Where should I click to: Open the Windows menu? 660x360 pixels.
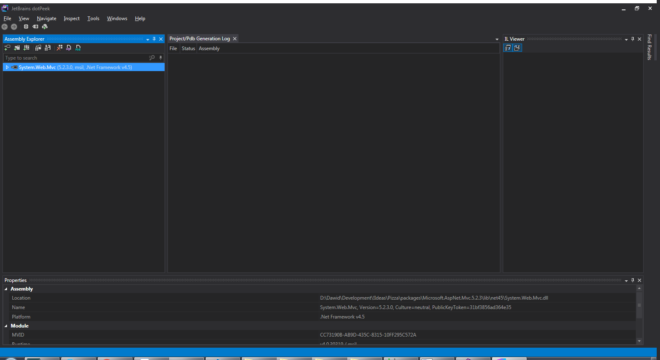(117, 18)
